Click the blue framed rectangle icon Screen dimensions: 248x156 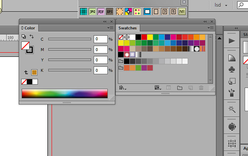(147, 12)
